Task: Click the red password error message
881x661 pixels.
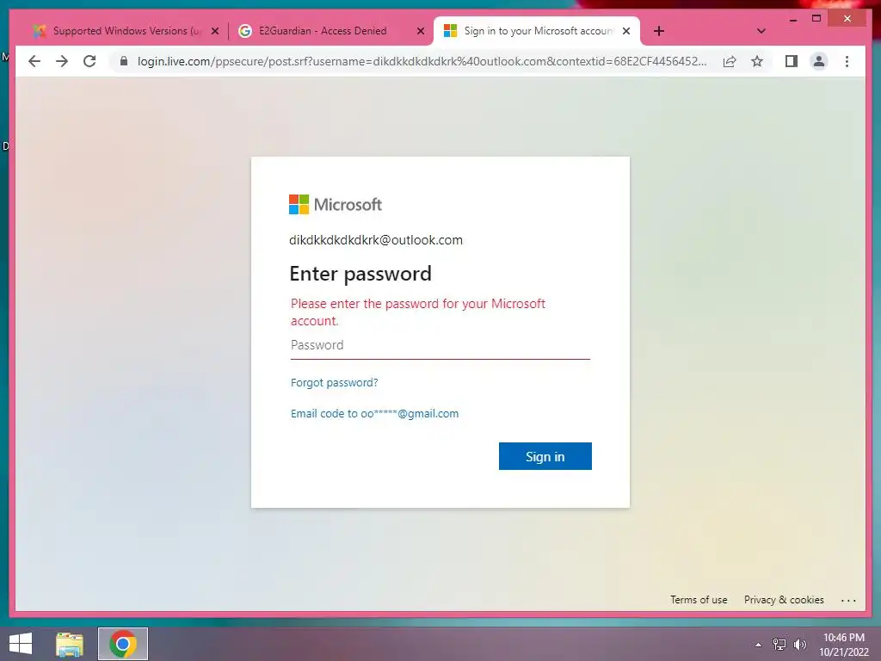Action: [x=418, y=312]
